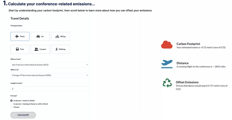Choose the Car transportation icon
Screen dimensions: 232x120
(x=38, y=37)
